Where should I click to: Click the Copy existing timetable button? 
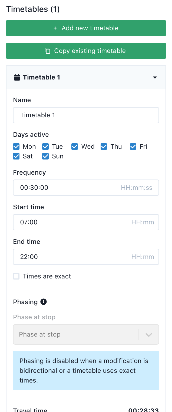[86, 51]
